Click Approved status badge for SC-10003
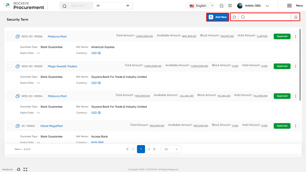The width and height of the screenshot is (306, 172). [x=282, y=126]
